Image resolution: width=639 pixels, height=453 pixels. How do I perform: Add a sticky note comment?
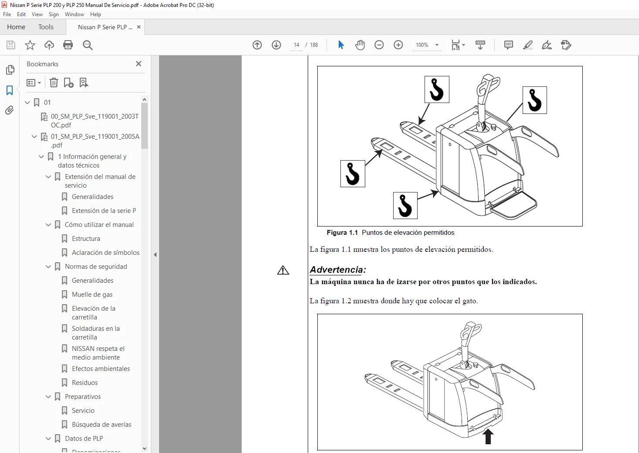pos(508,45)
